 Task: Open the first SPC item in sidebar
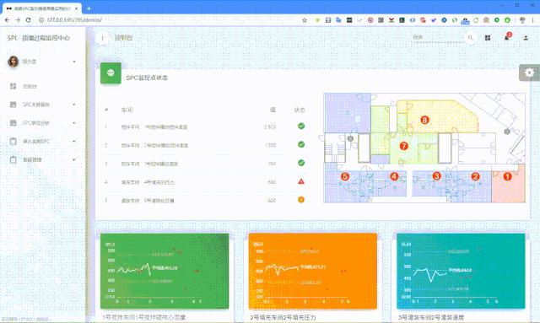(x=43, y=105)
